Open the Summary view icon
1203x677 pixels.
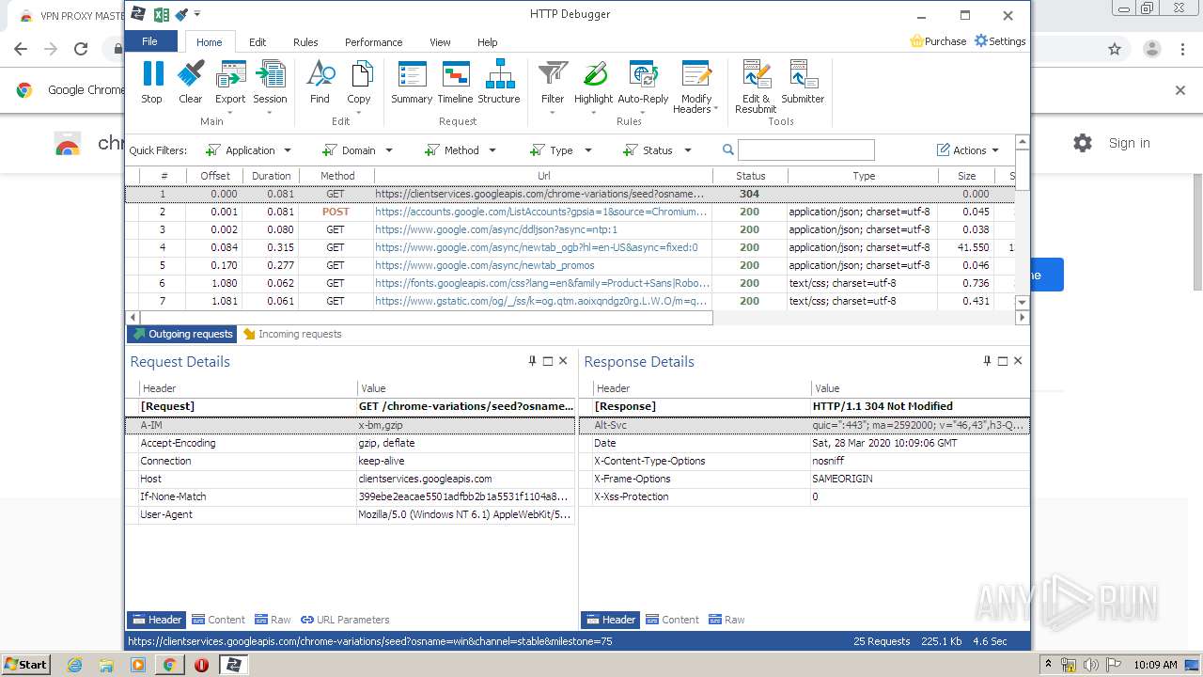pos(412,82)
